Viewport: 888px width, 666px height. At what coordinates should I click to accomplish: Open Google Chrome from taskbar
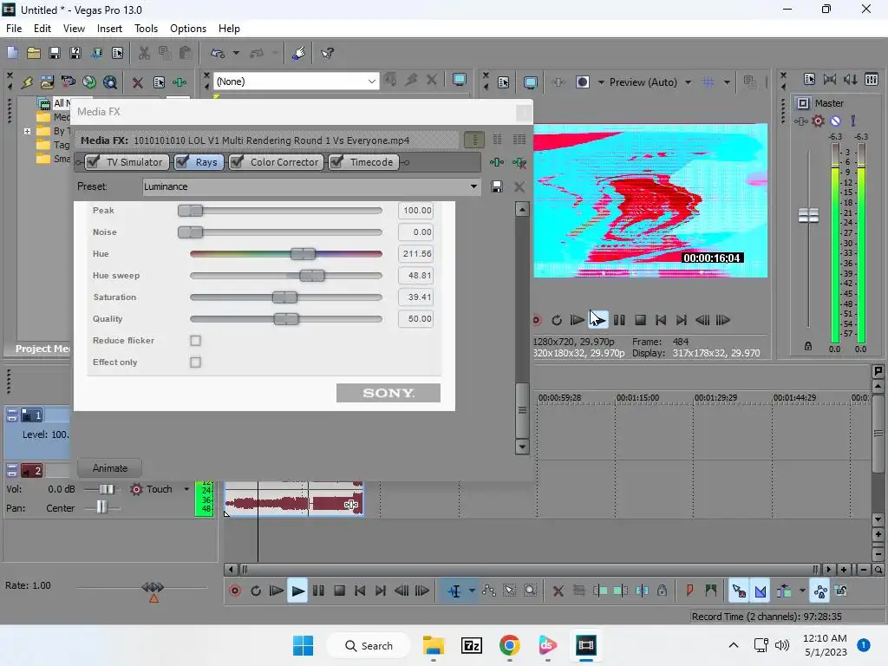click(509, 645)
